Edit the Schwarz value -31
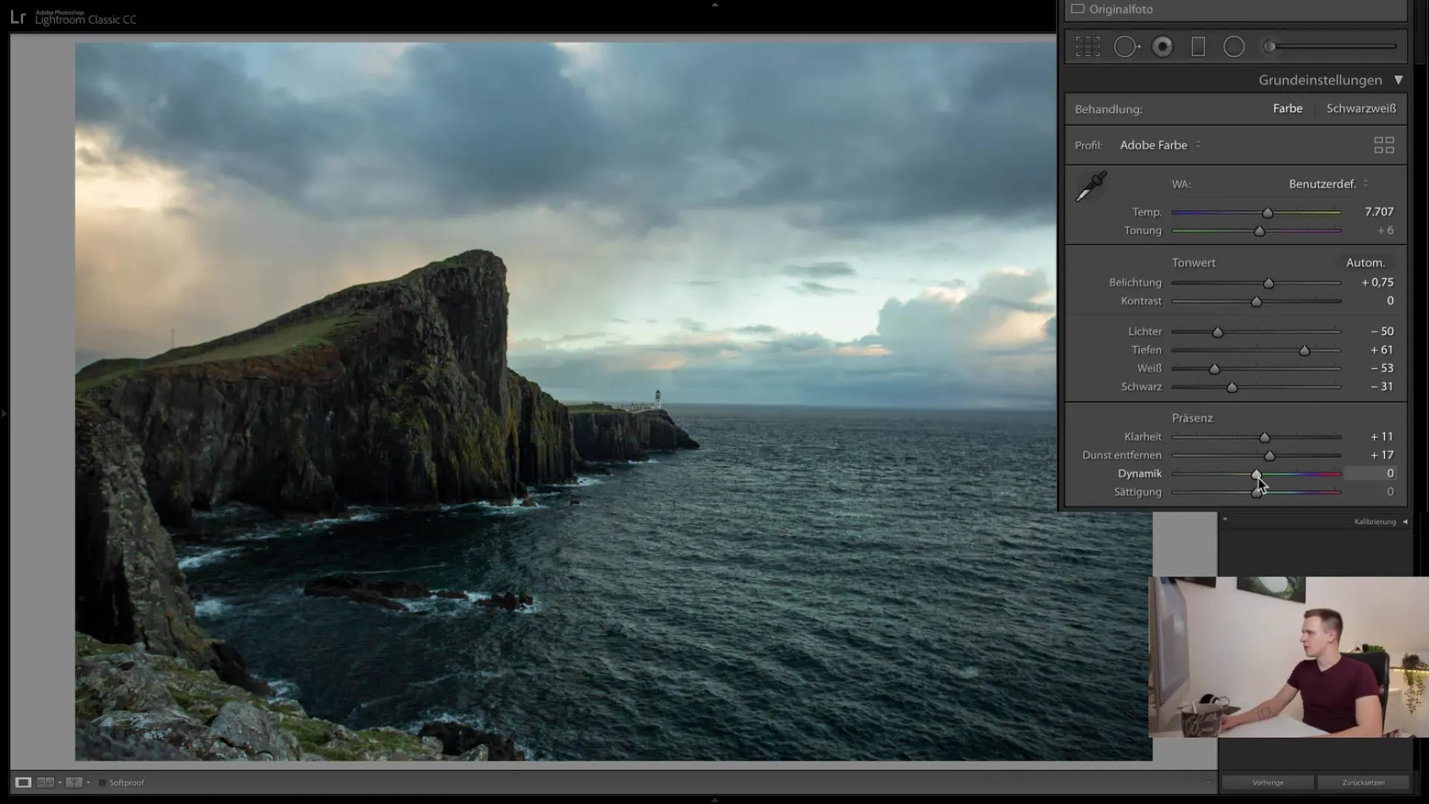This screenshot has height=804, width=1429. pos(1382,387)
